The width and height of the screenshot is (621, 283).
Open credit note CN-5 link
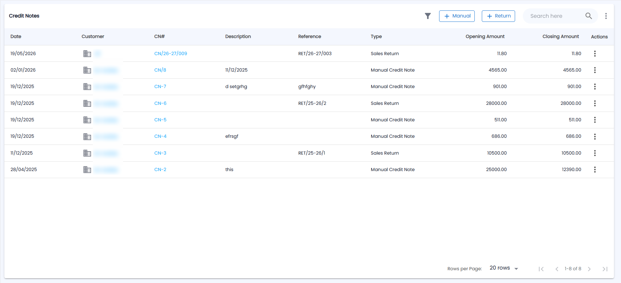pyautogui.click(x=160, y=120)
